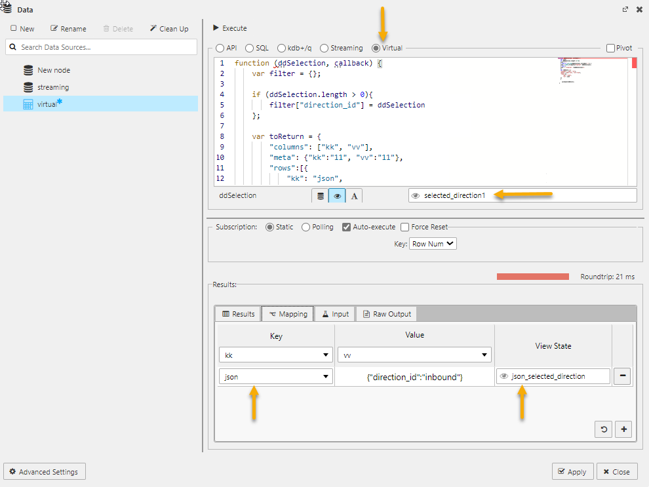Select the SQL radio button
The width and height of the screenshot is (649, 487).
point(249,48)
